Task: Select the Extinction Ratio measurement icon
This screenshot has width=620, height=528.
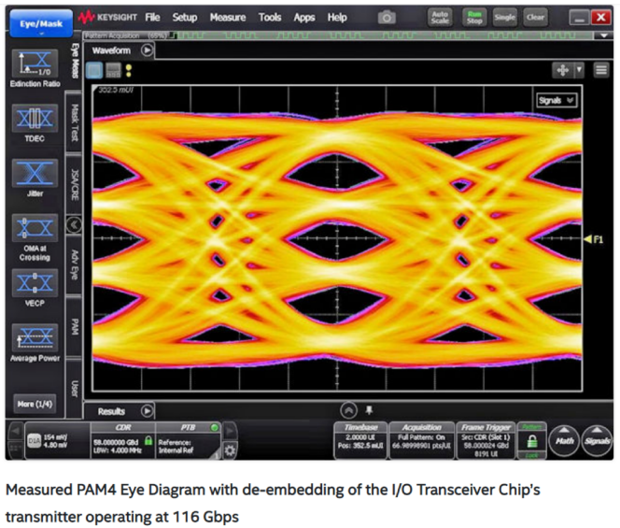Action: [34, 66]
